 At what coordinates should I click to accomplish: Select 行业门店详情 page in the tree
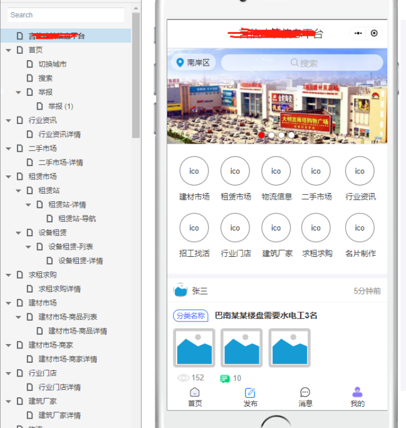[60, 387]
